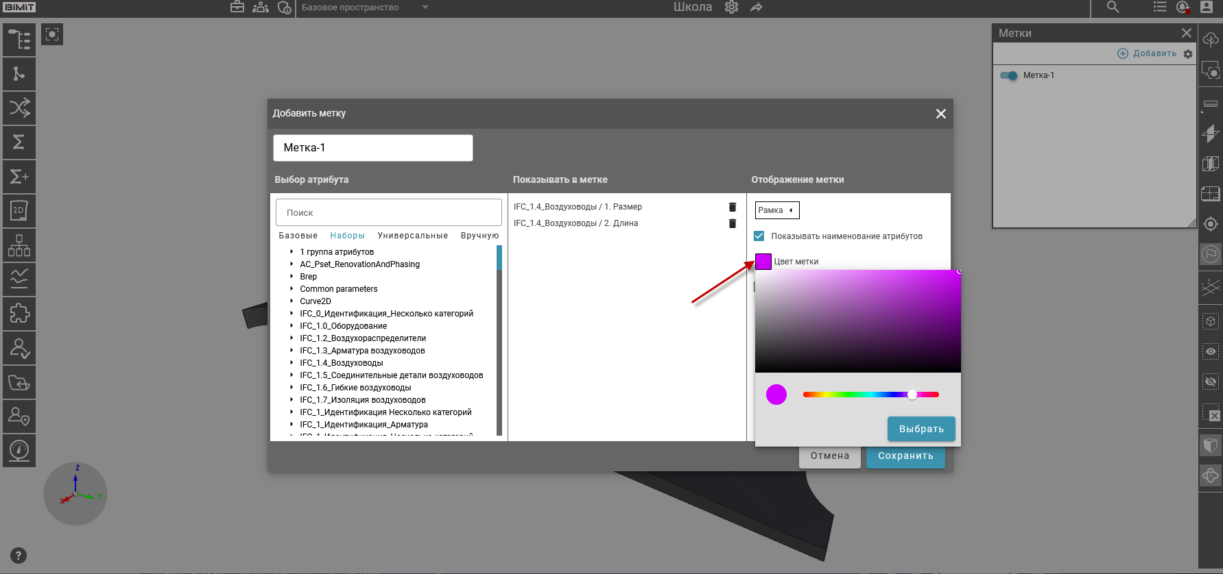This screenshot has width=1223, height=574.
Task: Switch to the Универсальные tab
Action: click(412, 236)
